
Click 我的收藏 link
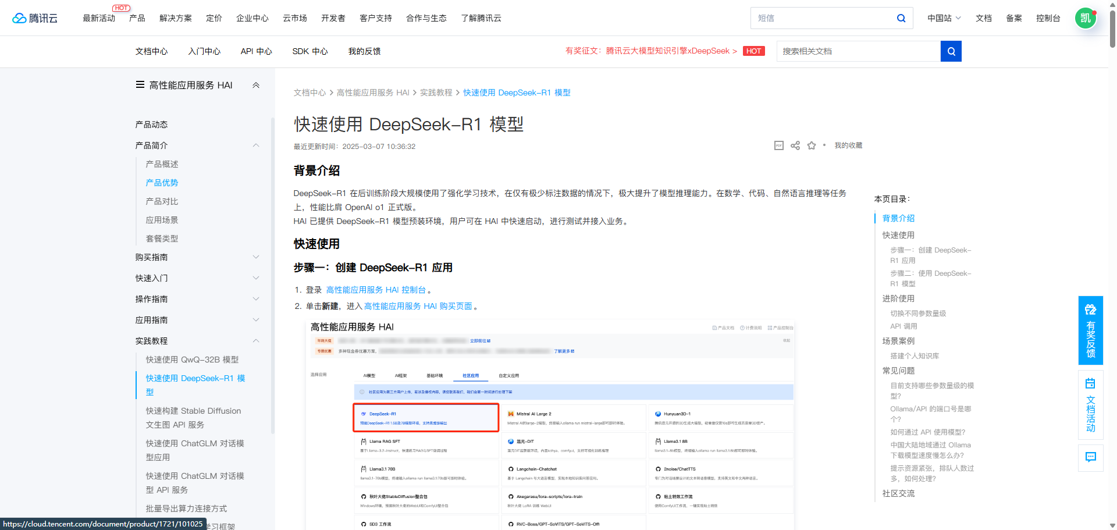[849, 145]
